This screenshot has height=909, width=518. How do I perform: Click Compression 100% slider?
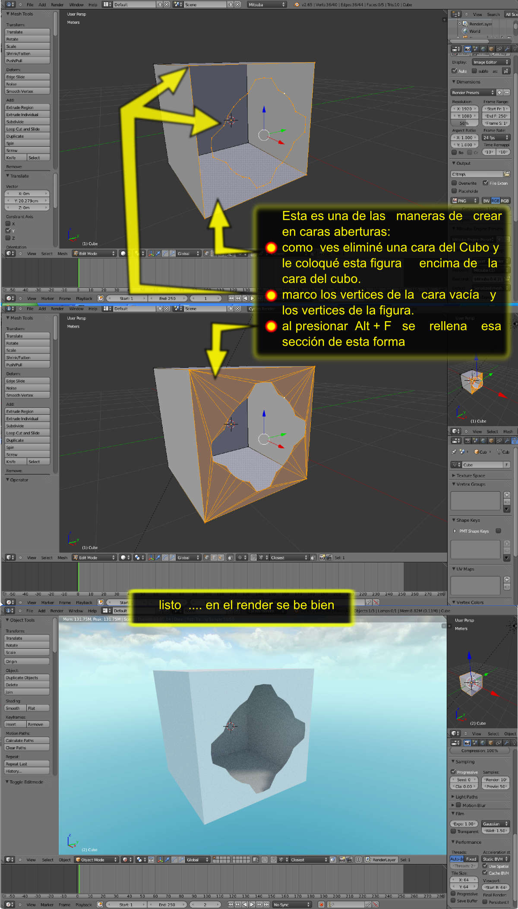[480, 751]
